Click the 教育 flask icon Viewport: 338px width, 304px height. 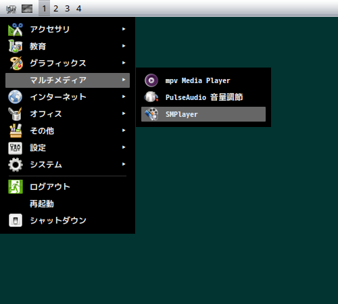pos(16,46)
